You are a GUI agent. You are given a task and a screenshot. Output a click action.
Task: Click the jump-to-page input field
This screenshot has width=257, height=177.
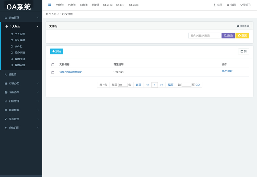186,85
